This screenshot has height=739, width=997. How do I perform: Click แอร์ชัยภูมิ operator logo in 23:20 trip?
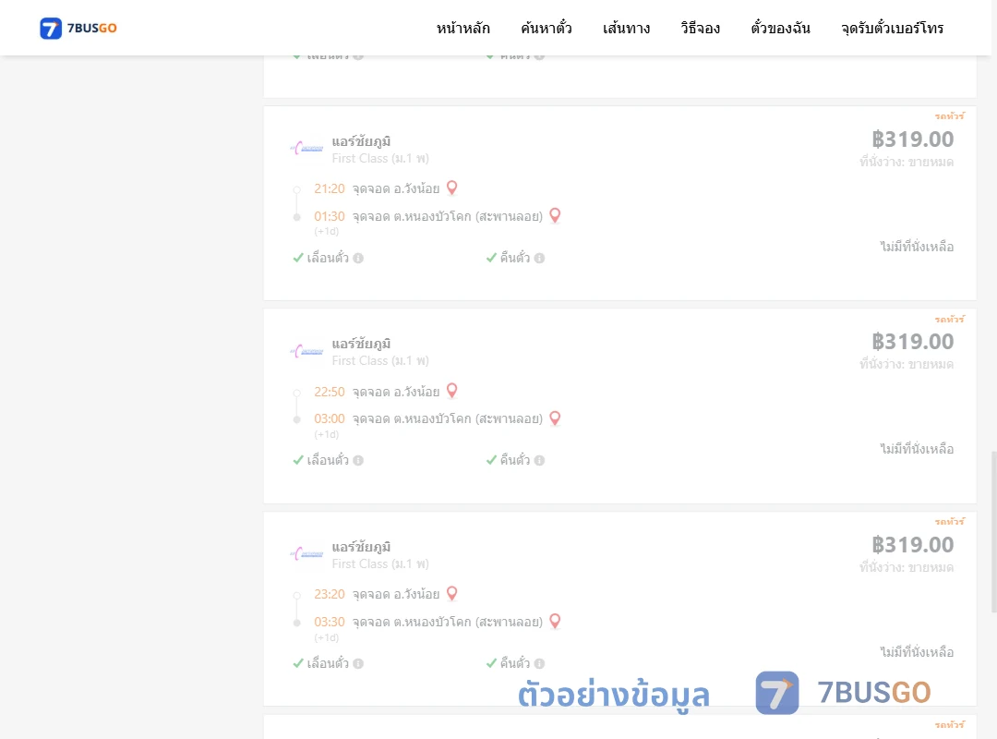coord(307,553)
